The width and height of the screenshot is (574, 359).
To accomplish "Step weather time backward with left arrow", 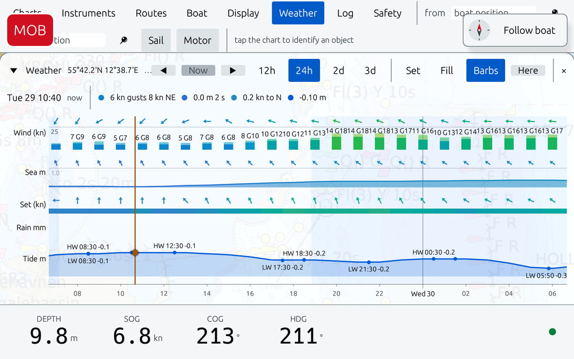I will pos(163,71).
